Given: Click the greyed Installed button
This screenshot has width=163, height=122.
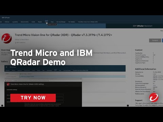Looking at the screenshot, I should pos(155,40).
